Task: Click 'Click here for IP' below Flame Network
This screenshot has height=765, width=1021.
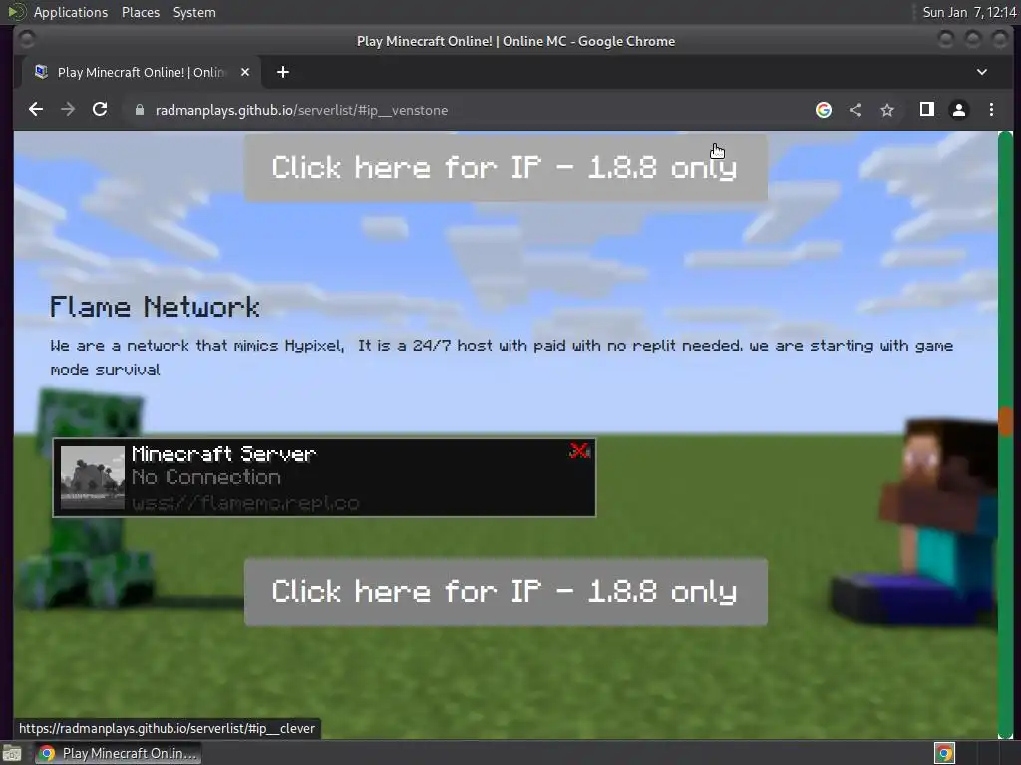Action: pyautogui.click(x=506, y=592)
